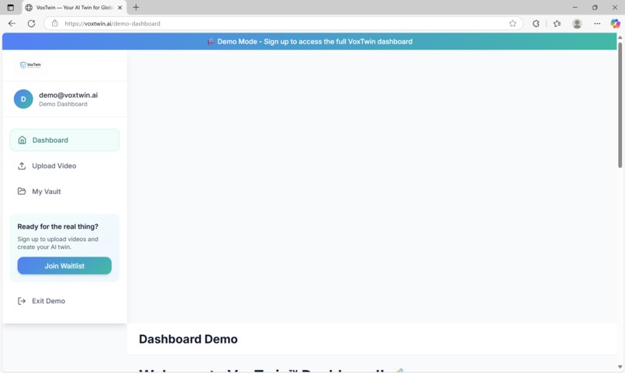625x373 pixels.
Task: Open the browser profile icon
Action: point(577,23)
